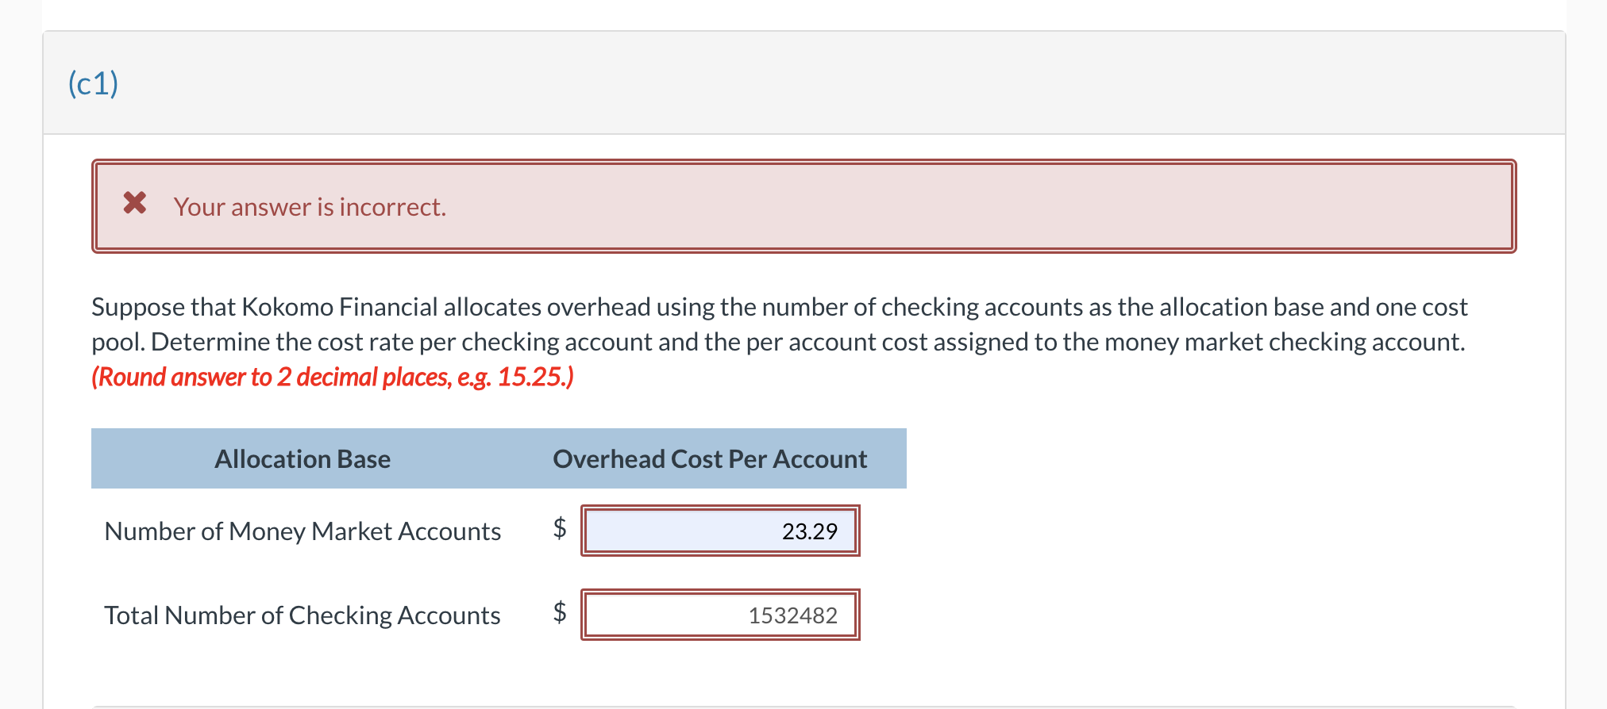Click the Total Number of Checking Accounts label
1607x709 pixels.
(x=302, y=615)
